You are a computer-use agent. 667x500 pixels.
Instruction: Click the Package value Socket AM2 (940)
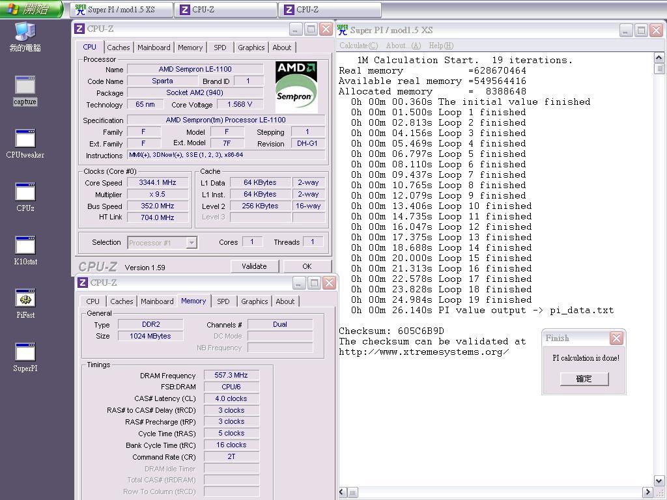pyautogui.click(x=195, y=92)
